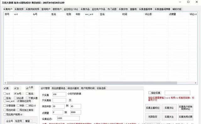The height and width of the screenshot is (124, 201).
Task: Click the 点赞量 maximum field showing 9999
Action: click(76, 112)
